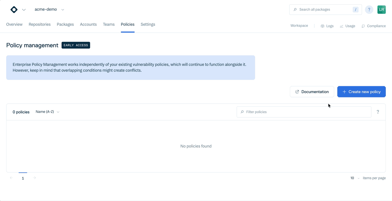The height and width of the screenshot is (201, 392).
Task: Open the Teams tab
Action: click(109, 24)
